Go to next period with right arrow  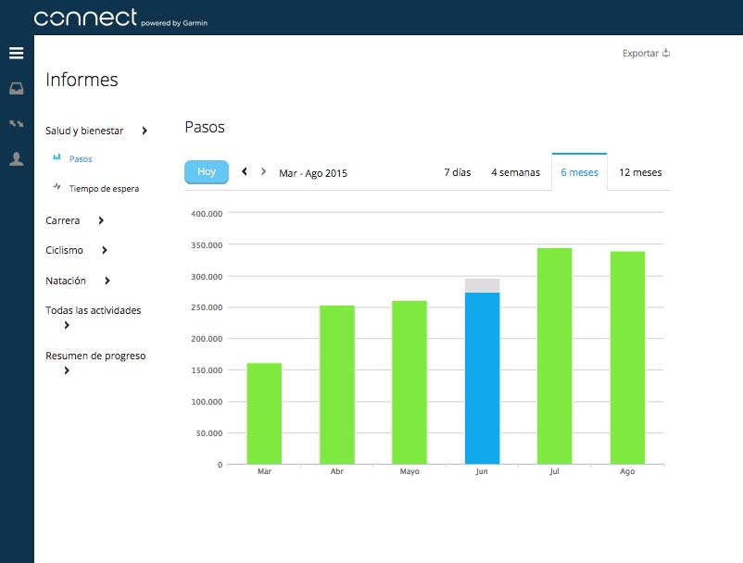pyautogui.click(x=263, y=171)
